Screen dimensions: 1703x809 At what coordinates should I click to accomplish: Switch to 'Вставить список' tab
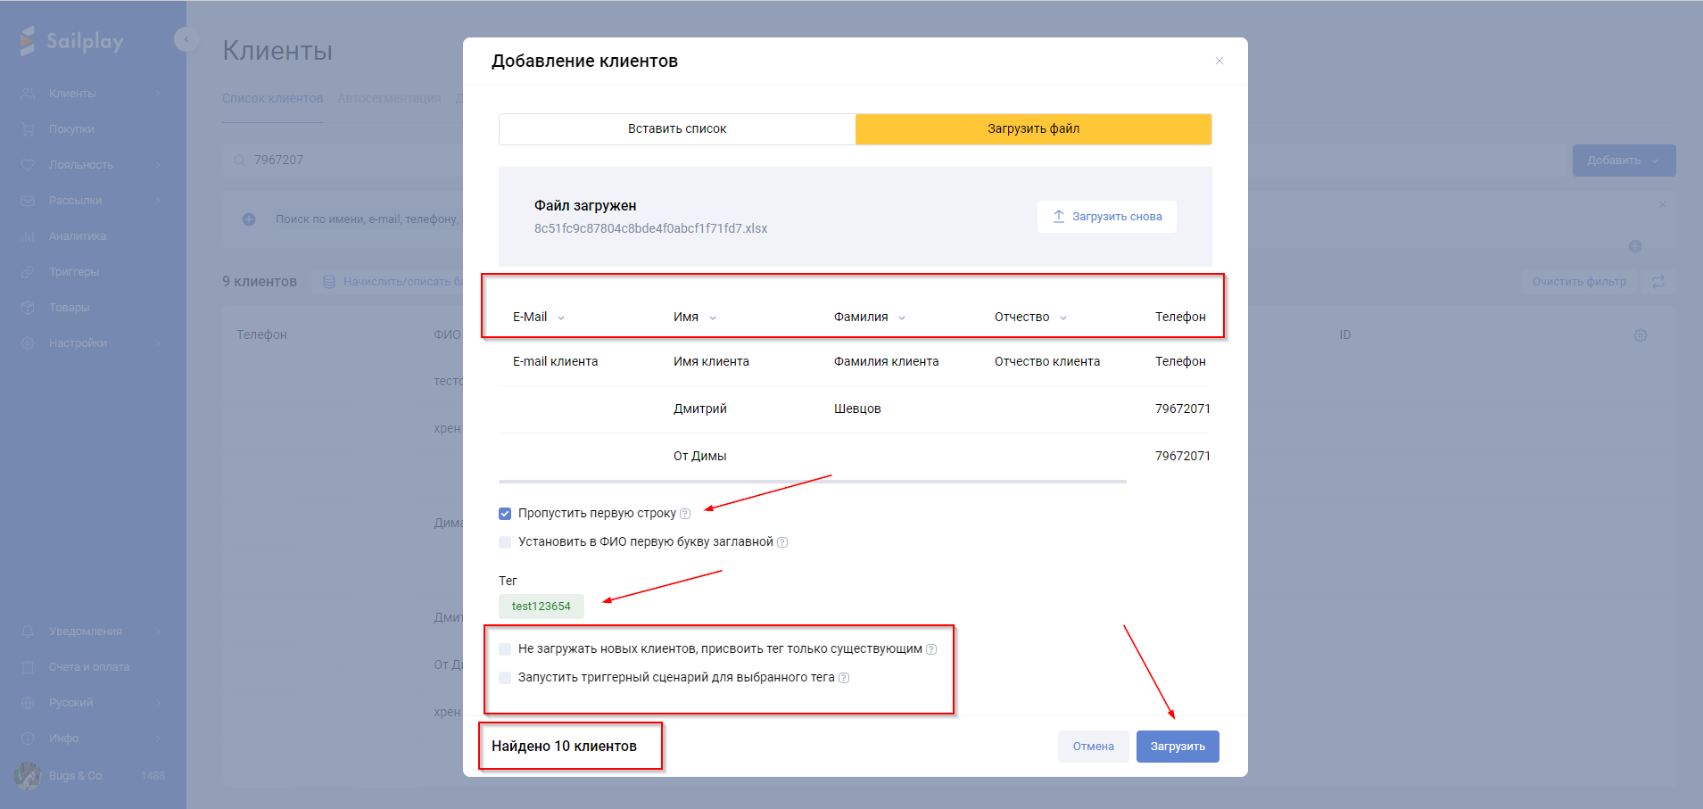(677, 129)
